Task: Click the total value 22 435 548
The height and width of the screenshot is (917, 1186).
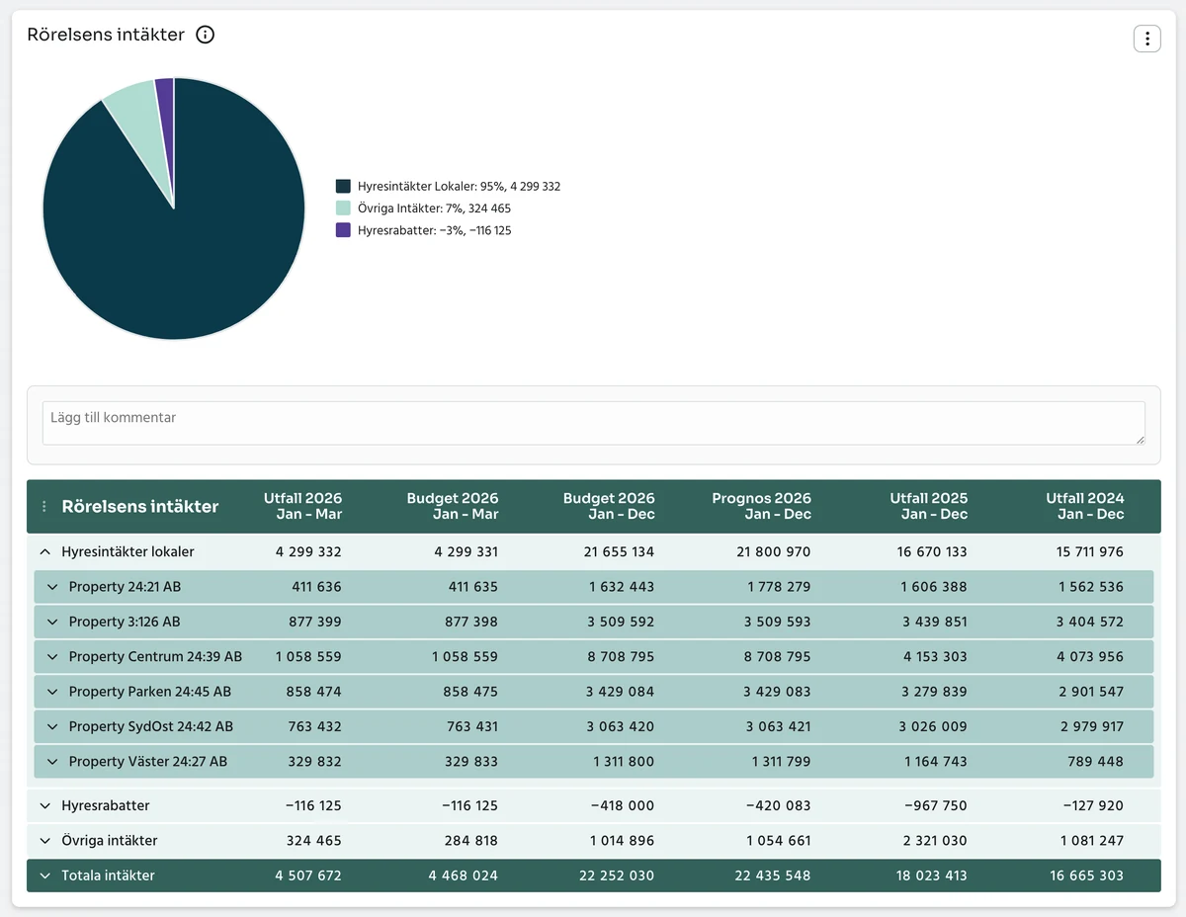Action: click(x=774, y=875)
